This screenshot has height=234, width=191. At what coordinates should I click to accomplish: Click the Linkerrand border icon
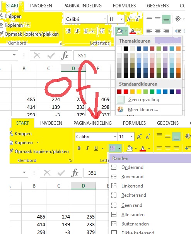114,186
